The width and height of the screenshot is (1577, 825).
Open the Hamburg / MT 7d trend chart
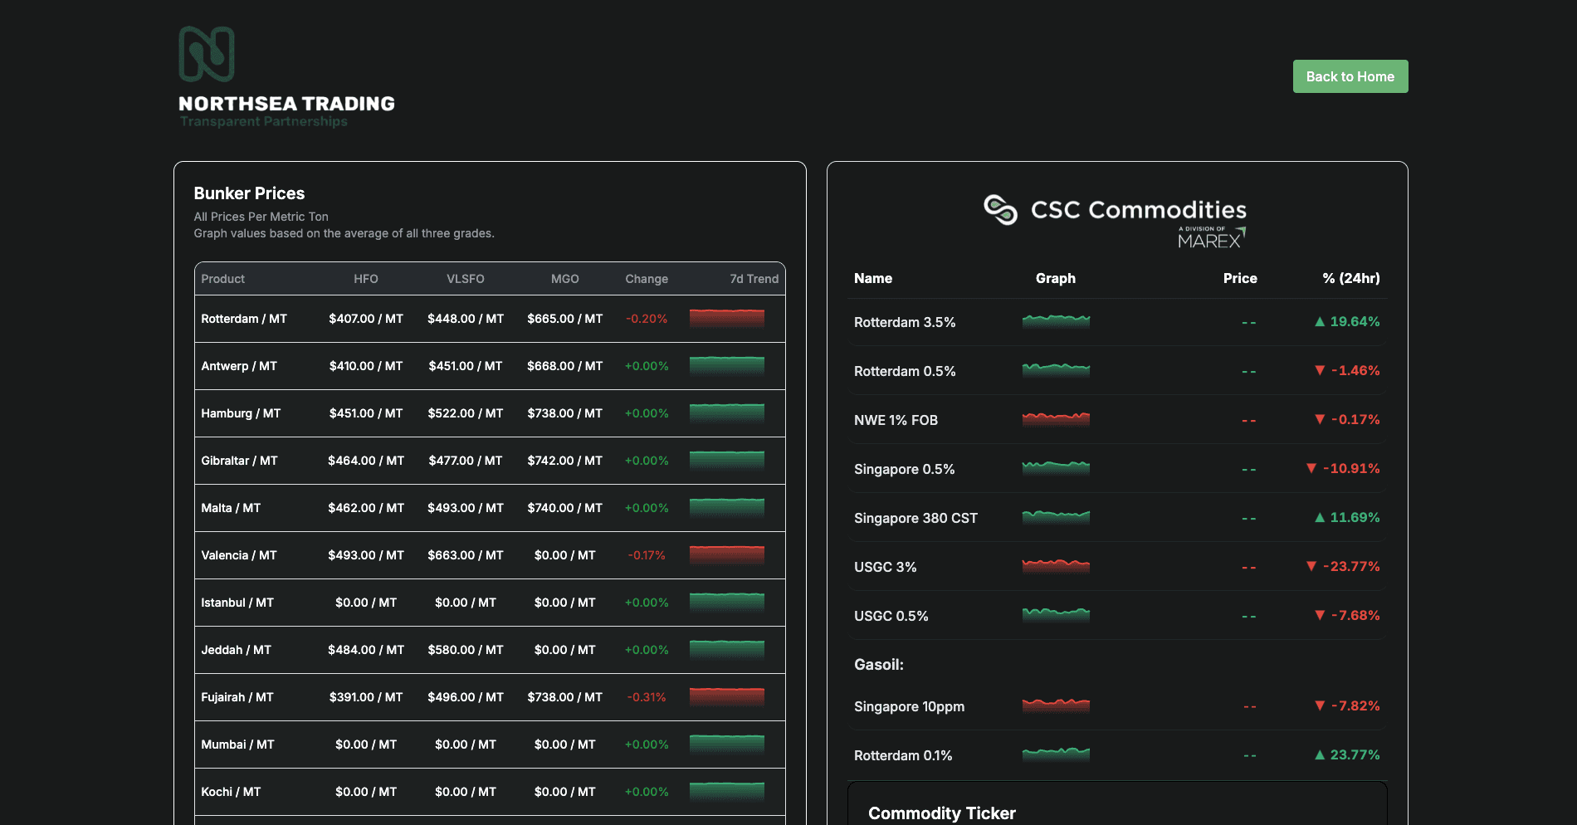(727, 412)
